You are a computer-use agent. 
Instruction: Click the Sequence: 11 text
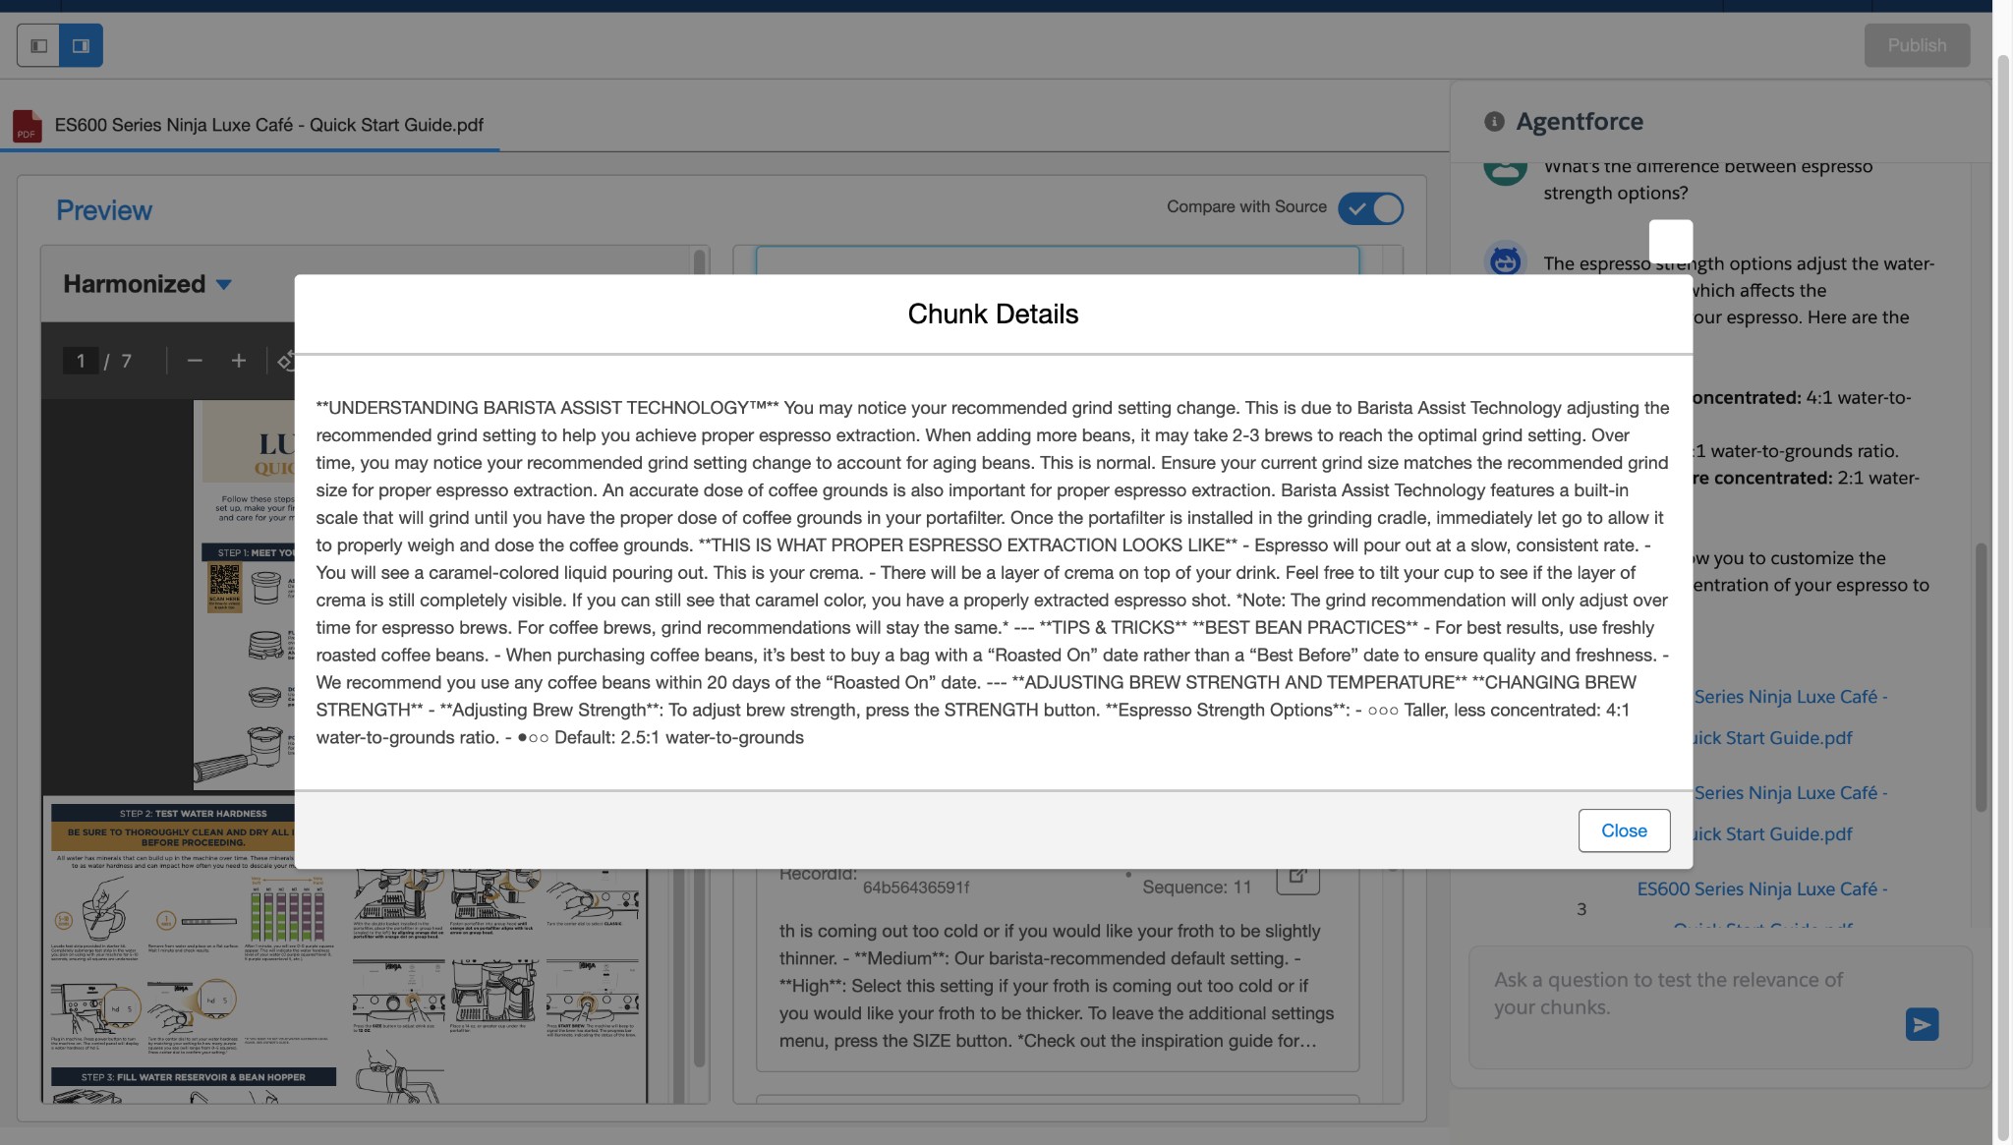coord(1197,887)
